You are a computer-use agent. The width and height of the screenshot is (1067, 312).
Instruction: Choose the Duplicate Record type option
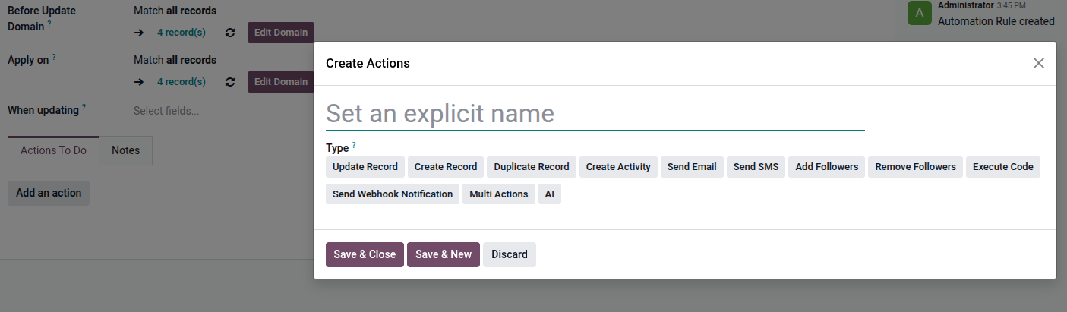click(x=531, y=167)
